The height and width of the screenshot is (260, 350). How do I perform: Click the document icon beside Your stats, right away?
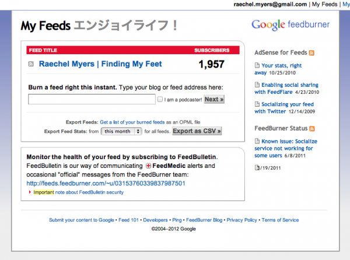pyautogui.click(x=257, y=66)
